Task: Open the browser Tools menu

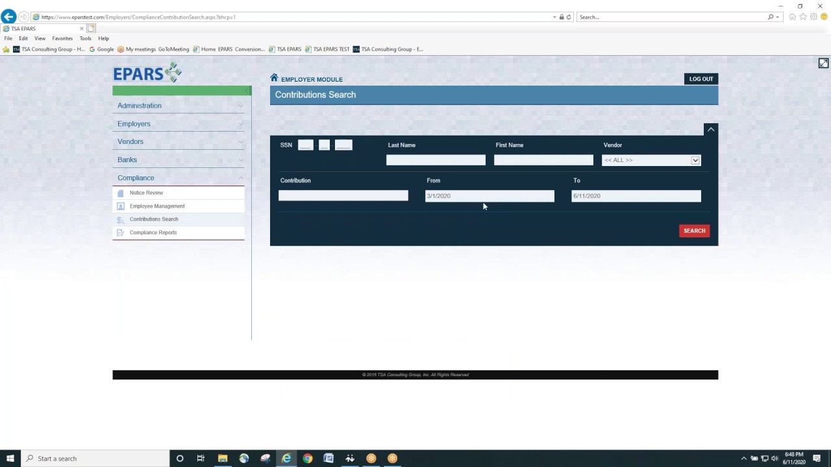Action: click(x=86, y=38)
